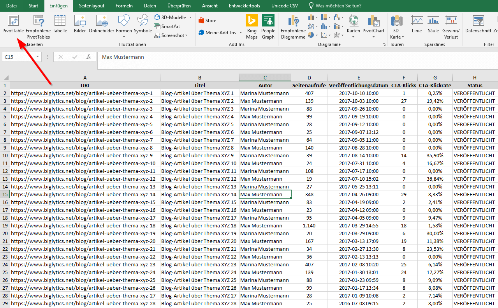Image resolution: width=498 pixels, height=308 pixels.
Task: Expand the Meine Add-Ins dropdown arrow
Action: click(241, 33)
